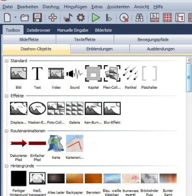The height and width of the screenshot is (196, 192).
Task: Collapse the Effekte section
Action: click(x=6, y=96)
